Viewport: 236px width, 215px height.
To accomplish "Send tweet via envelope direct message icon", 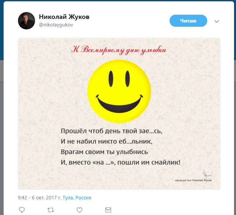I will coord(108,210).
